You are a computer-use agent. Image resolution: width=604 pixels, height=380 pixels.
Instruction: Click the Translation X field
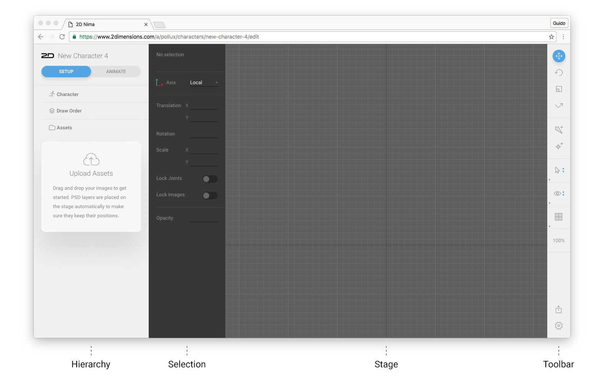[x=204, y=106]
